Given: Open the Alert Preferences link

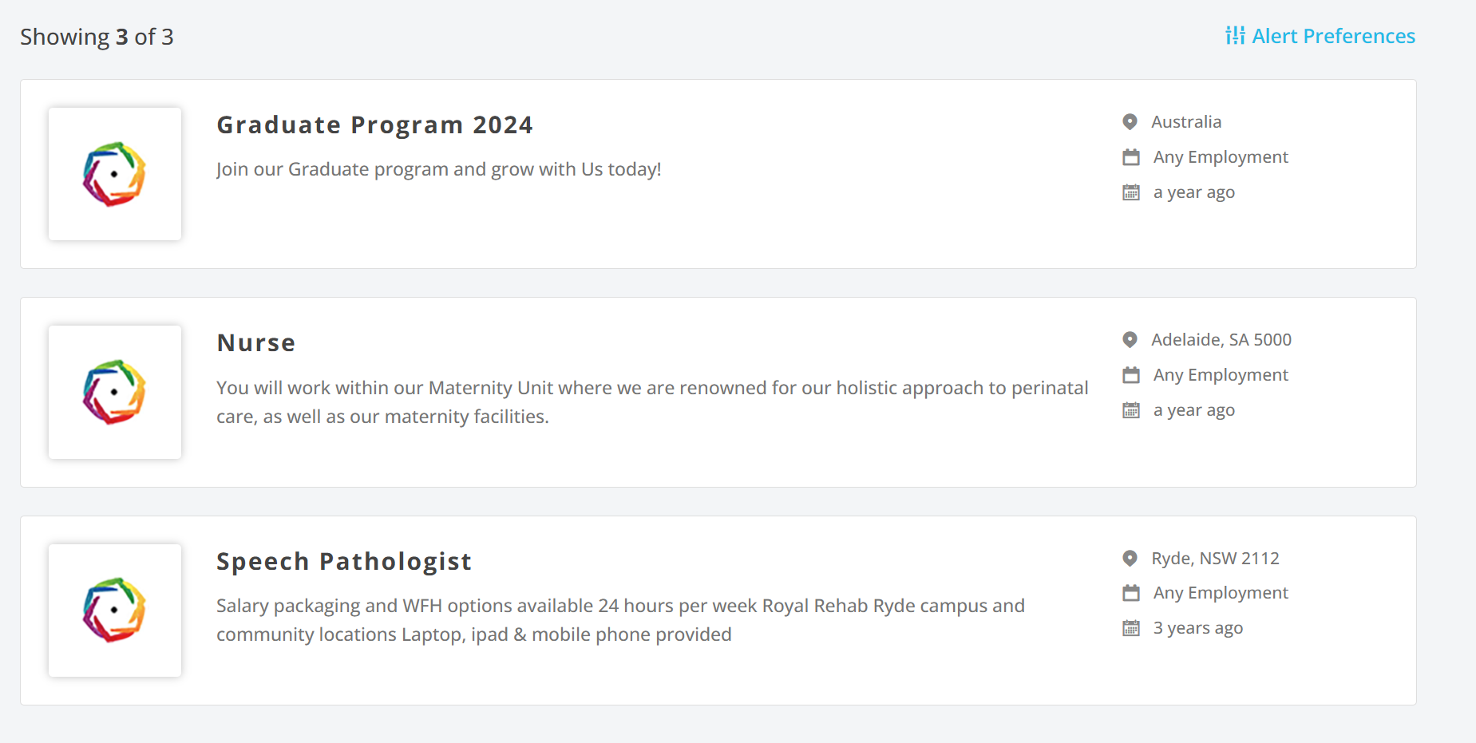Looking at the screenshot, I should [x=1333, y=36].
